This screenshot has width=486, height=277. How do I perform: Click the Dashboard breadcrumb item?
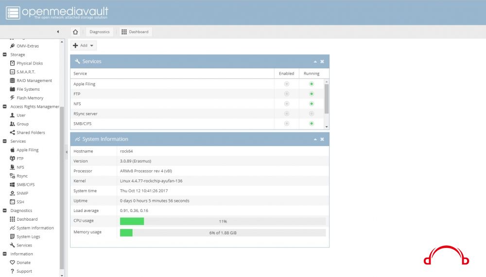[x=135, y=32]
